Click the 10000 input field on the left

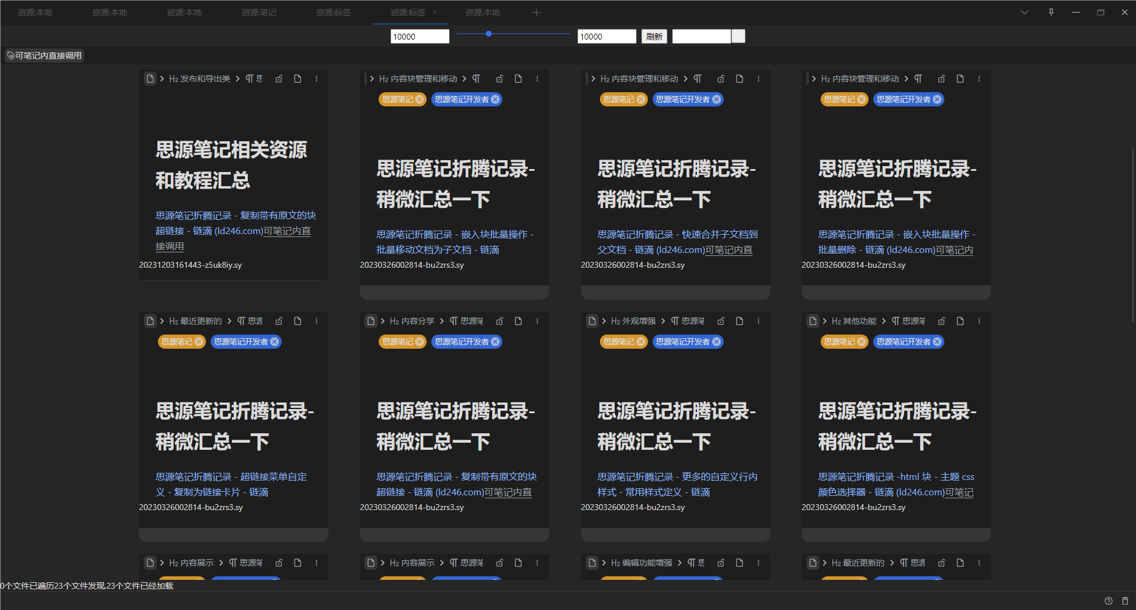(x=419, y=36)
